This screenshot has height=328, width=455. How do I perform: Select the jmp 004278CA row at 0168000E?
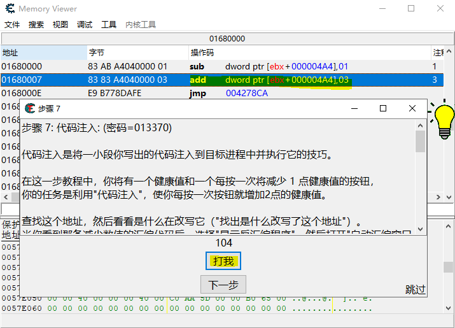(222, 93)
